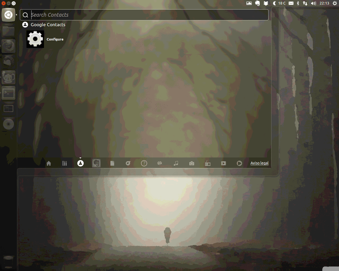
Task: Launch Firefox from the launcher
Action: 8,46
